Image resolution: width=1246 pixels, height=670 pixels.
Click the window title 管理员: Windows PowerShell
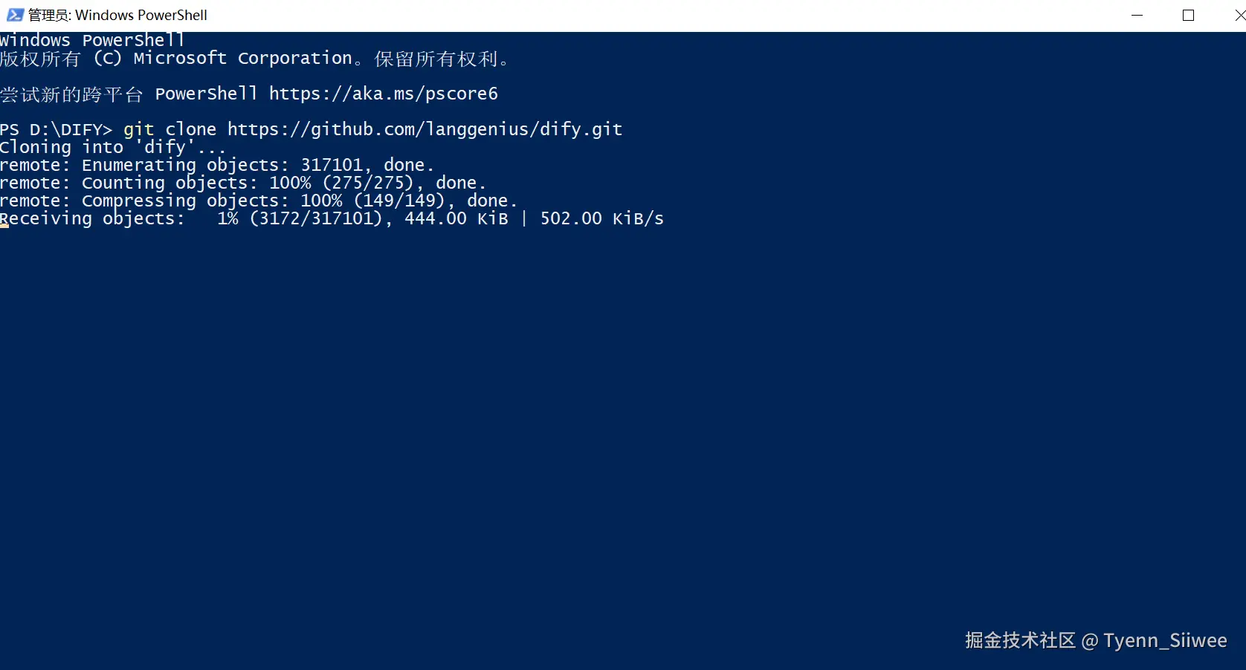point(117,15)
